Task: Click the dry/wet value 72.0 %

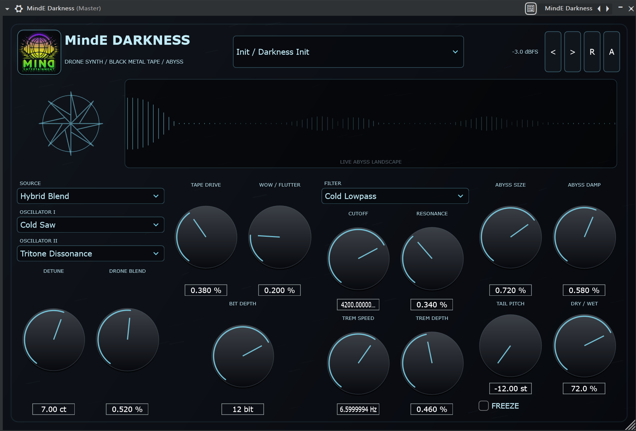Action: click(584, 388)
